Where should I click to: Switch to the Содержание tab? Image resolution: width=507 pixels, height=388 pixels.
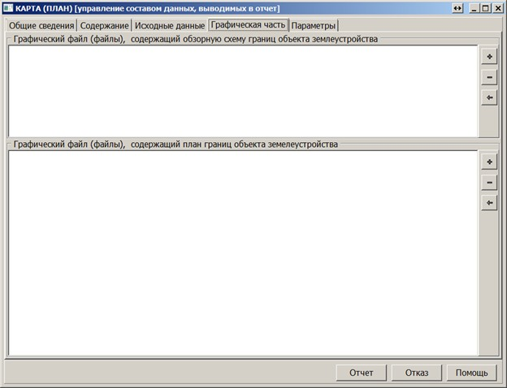[104, 25]
